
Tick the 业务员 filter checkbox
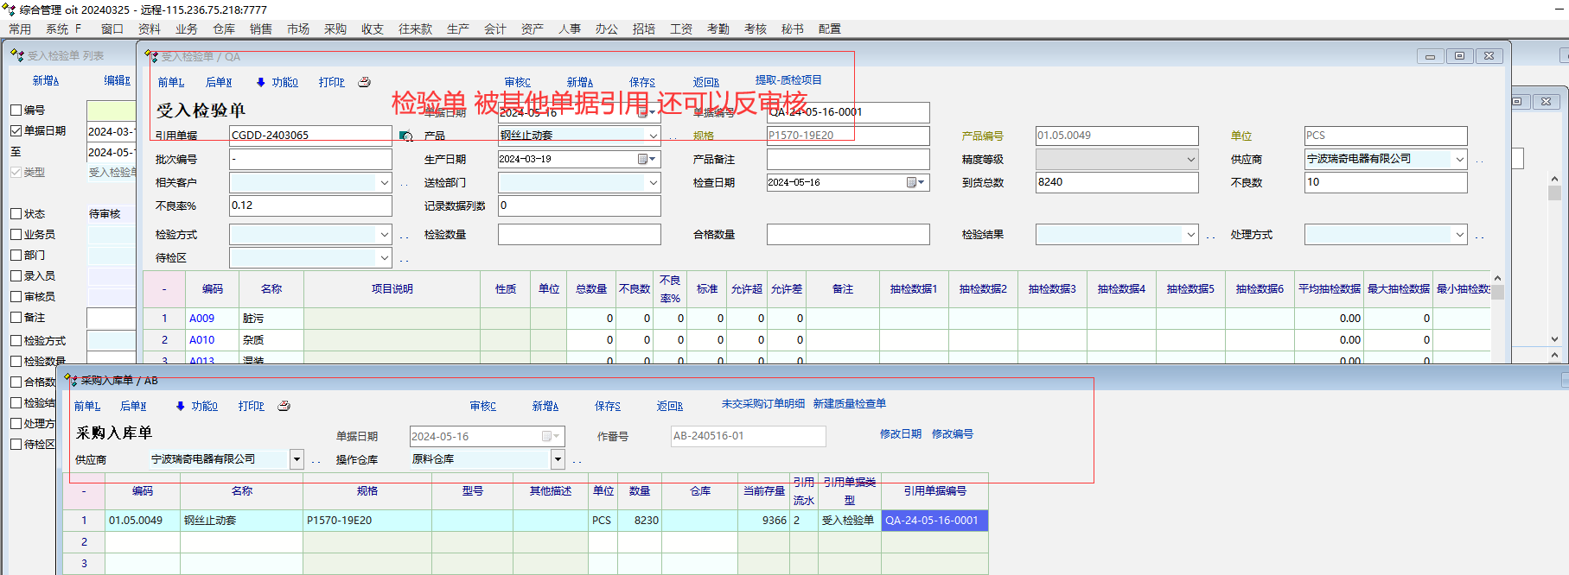(x=16, y=235)
